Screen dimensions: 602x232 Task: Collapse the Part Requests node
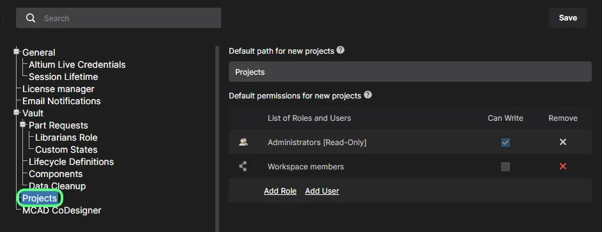(x=22, y=125)
